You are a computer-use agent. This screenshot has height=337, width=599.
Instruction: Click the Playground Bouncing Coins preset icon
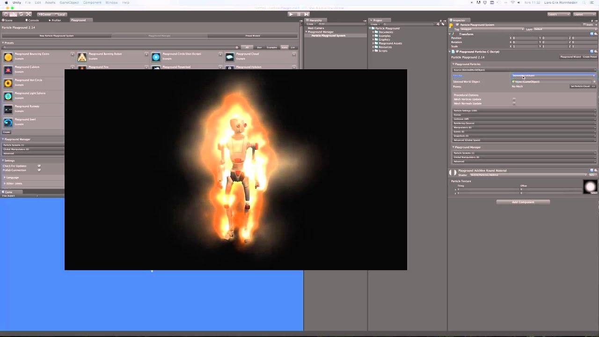pyautogui.click(x=8, y=57)
